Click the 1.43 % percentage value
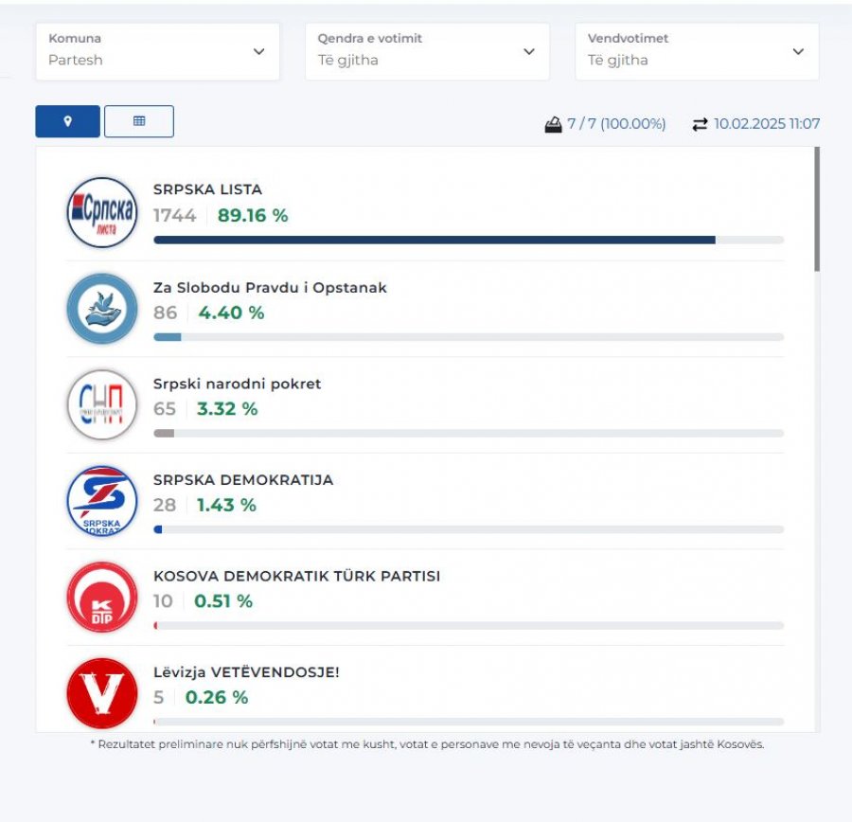The image size is (852, 822). [226, 505]
